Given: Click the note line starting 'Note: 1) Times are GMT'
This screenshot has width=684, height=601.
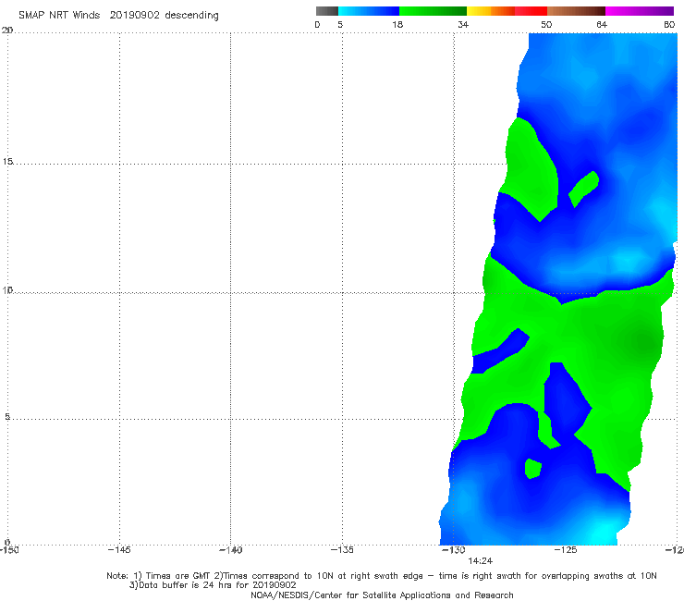Looking at the screenshot, I should 382,576.
